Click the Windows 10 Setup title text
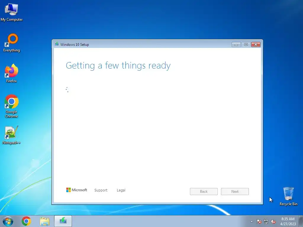The image size is (303, 227). [75, 44]
